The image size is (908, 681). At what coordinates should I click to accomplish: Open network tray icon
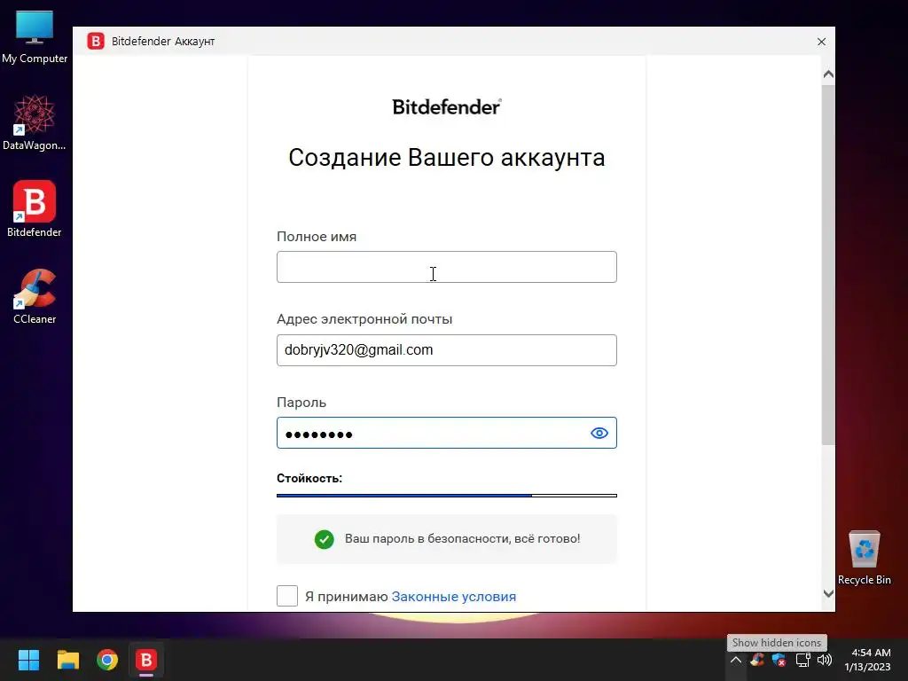click(802, 660)
